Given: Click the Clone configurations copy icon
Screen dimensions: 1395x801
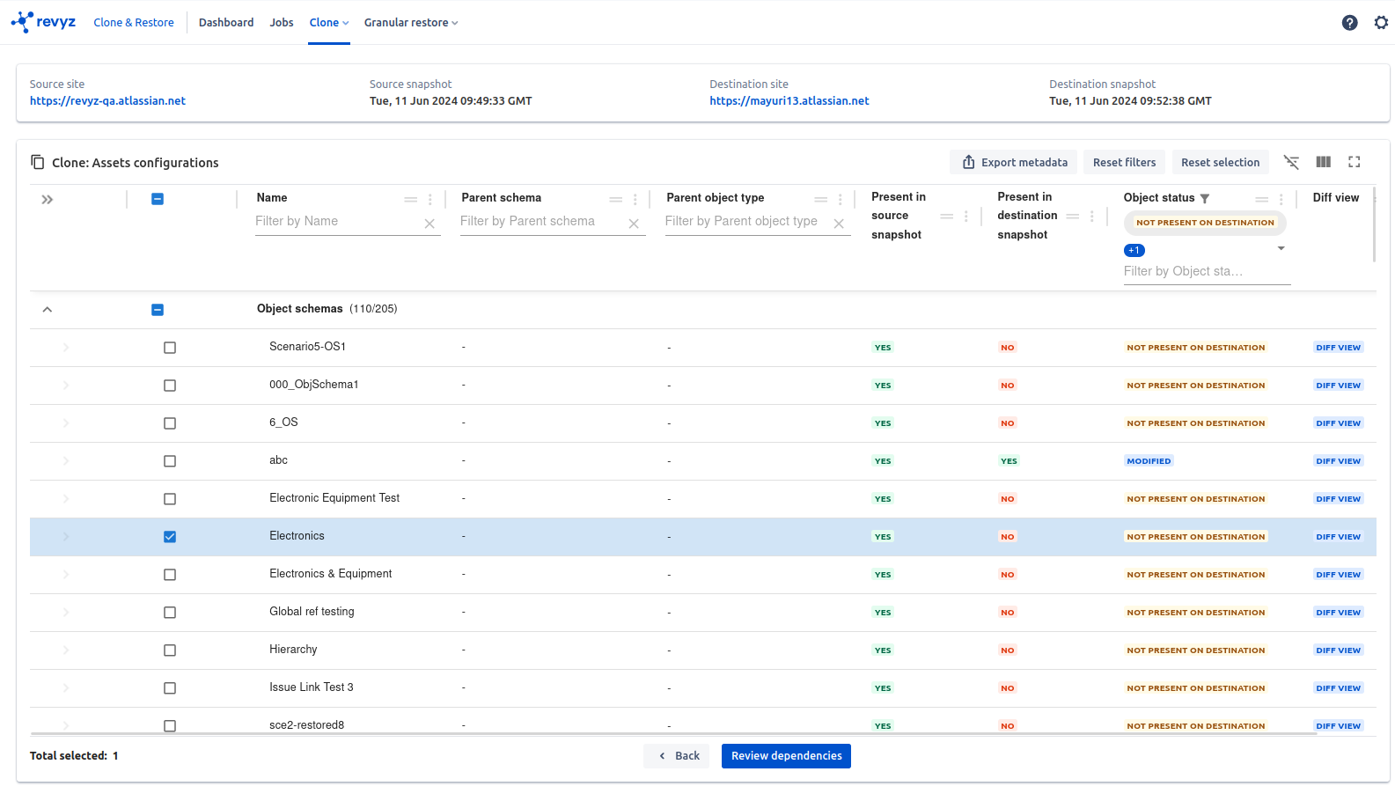Looking at the screenshot, I should point(37,162).
